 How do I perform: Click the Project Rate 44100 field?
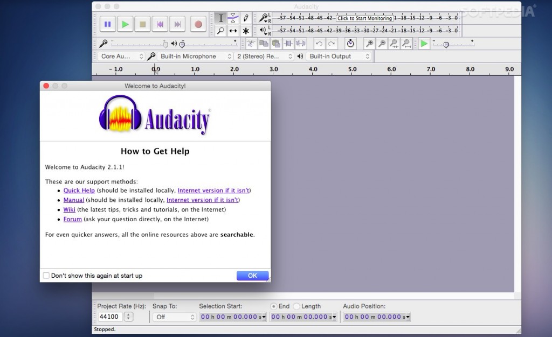(110, 317)
